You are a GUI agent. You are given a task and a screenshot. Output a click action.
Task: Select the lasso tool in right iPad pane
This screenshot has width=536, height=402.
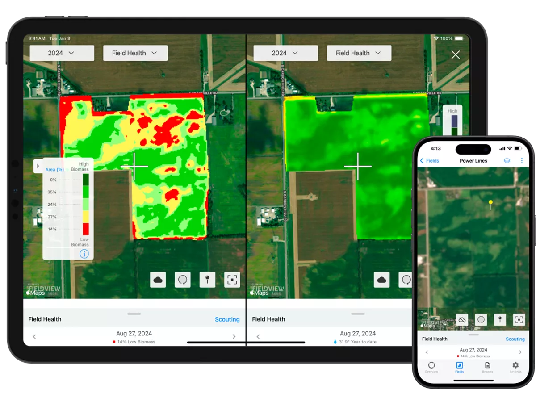click(406, 280)
